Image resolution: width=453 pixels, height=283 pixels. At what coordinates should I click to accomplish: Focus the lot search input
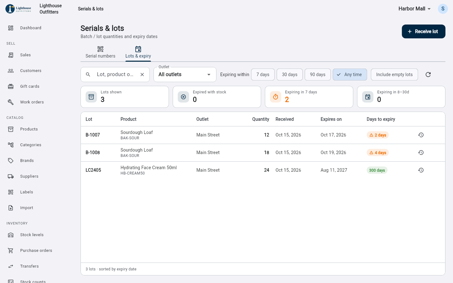(x=115, y=75)
